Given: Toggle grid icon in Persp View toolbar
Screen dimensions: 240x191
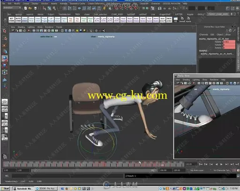Looking at the screenshot, I should click(199, 83).
